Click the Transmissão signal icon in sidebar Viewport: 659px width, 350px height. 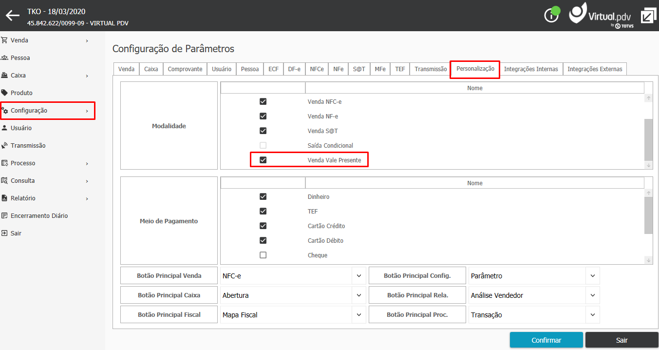coord(4,146)
